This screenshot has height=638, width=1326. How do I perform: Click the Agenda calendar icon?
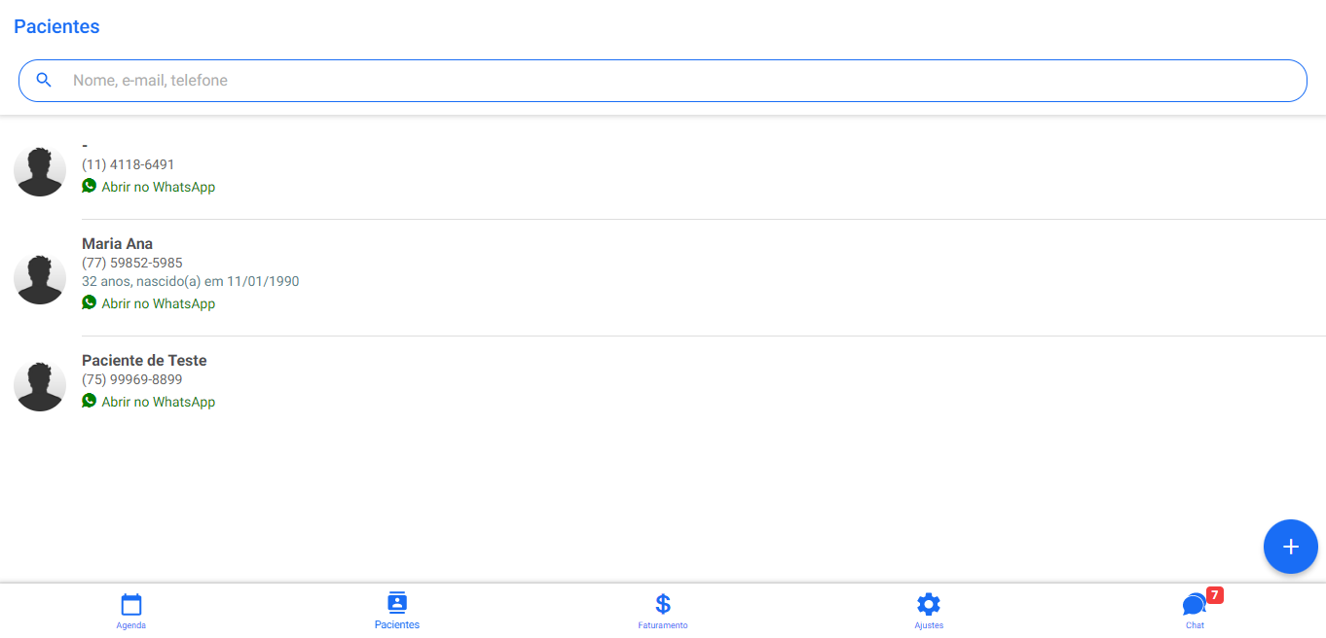pos(131,604)
